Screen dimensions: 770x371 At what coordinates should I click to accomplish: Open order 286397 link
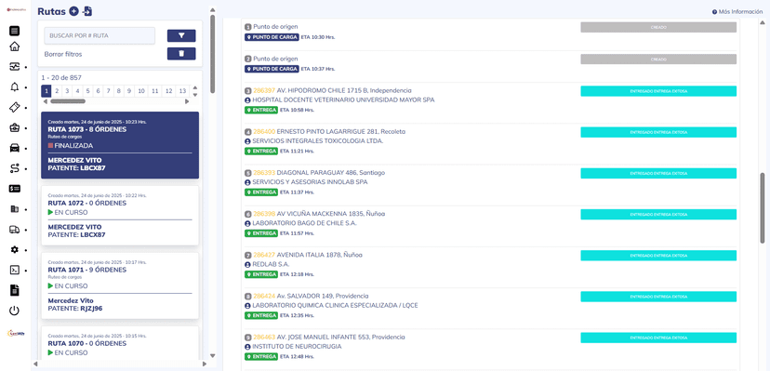(x=264, y=90)
